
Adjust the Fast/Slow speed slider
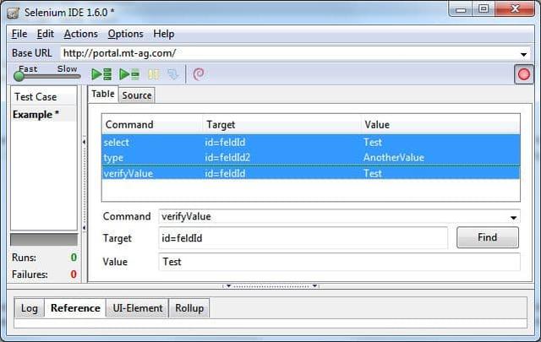click(x=19, y=76)
